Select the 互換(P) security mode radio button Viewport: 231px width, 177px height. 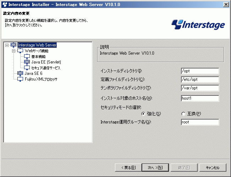click(x=183, y=114)
